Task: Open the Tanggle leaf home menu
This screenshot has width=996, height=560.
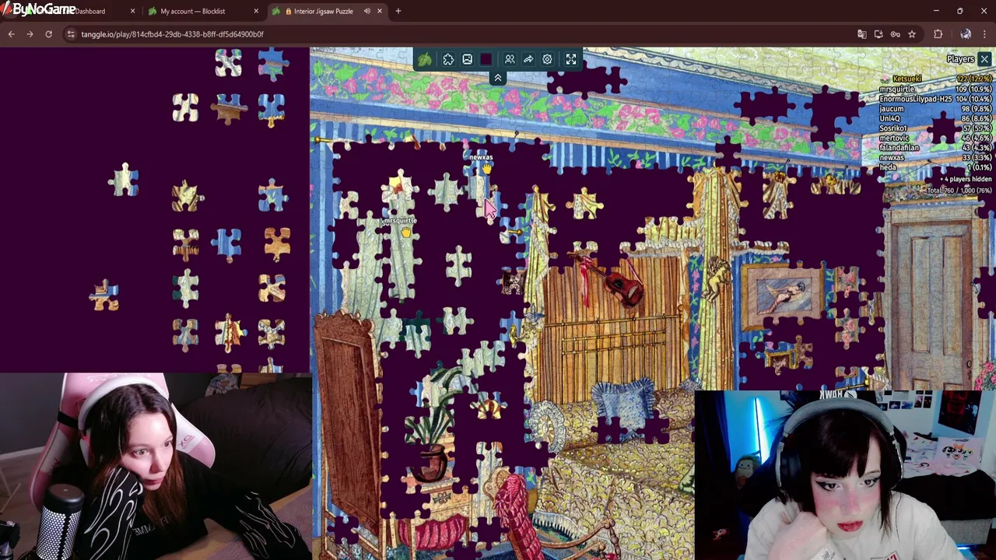Action: pos(425,59)
